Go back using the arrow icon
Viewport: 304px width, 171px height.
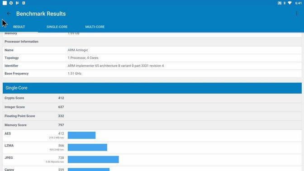click(x=9, y=14)
